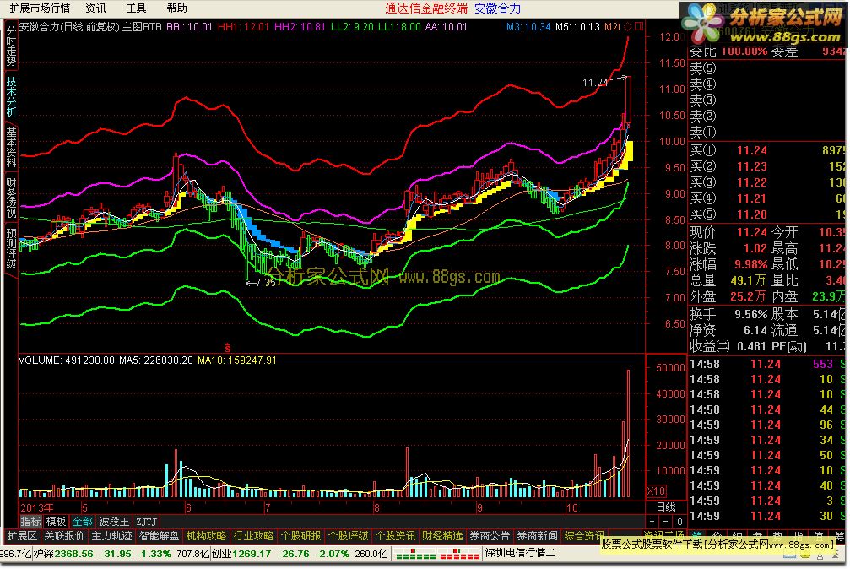This screenshot has height=569, width=850.
Task: Click the X10 volume scale label
Action: pyautogui.click(x=656, y=491)
